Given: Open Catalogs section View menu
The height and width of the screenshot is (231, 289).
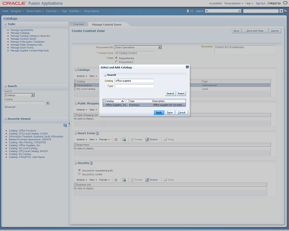Looking at the screenshot, I should click(x=93, y=76).
